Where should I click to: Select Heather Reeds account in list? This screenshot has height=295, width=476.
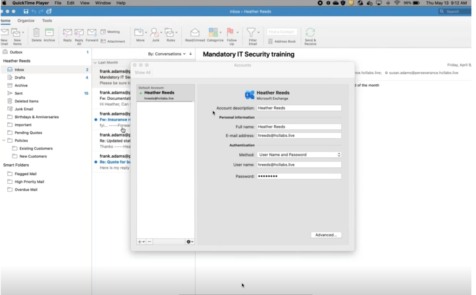[x=165, y=93]
